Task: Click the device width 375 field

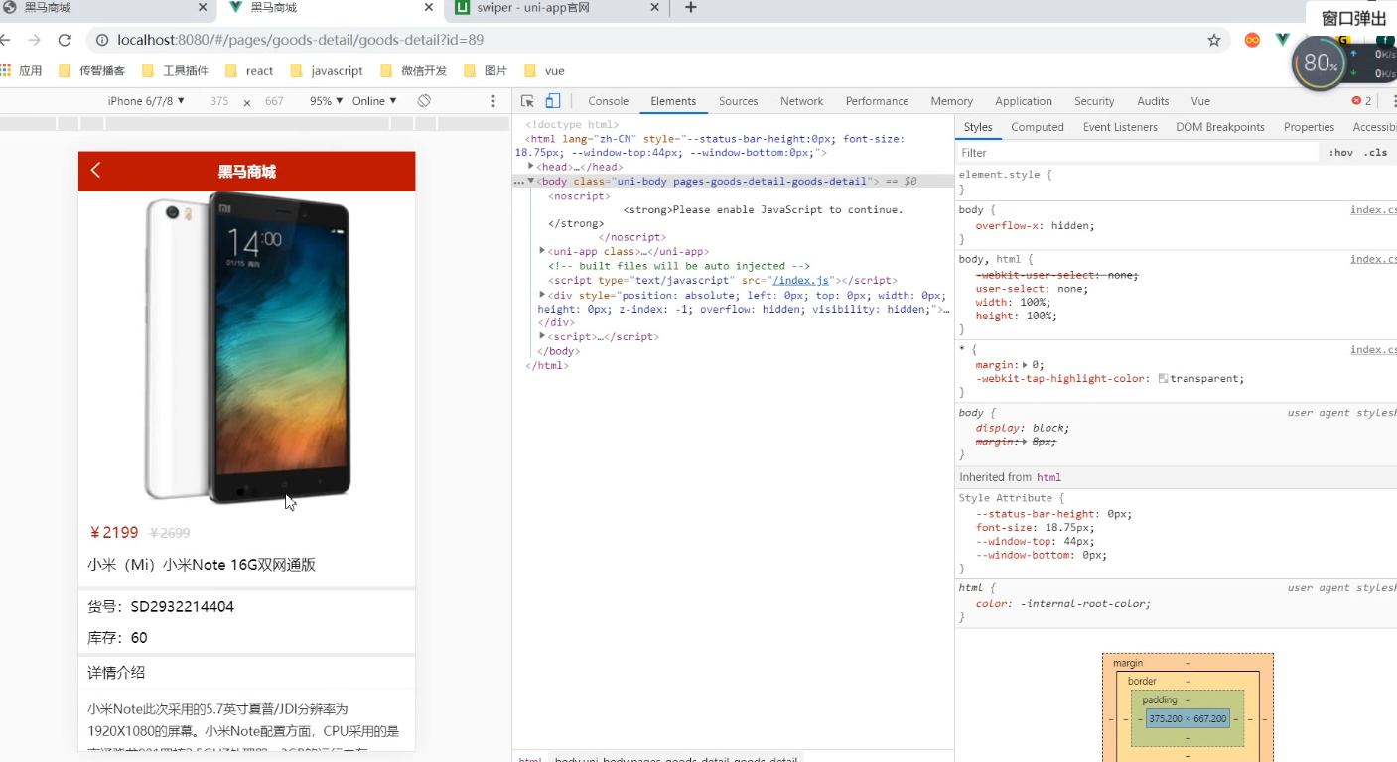Action: [219, 101]
